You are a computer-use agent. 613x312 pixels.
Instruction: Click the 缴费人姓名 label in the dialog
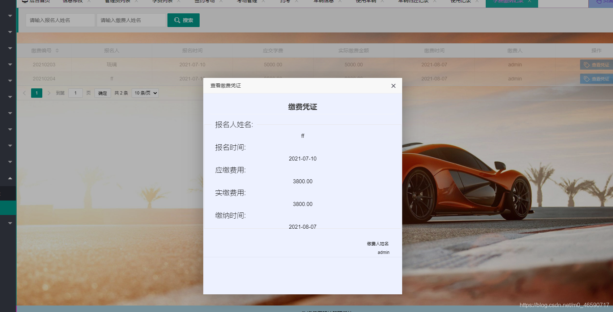click(378, 244)
